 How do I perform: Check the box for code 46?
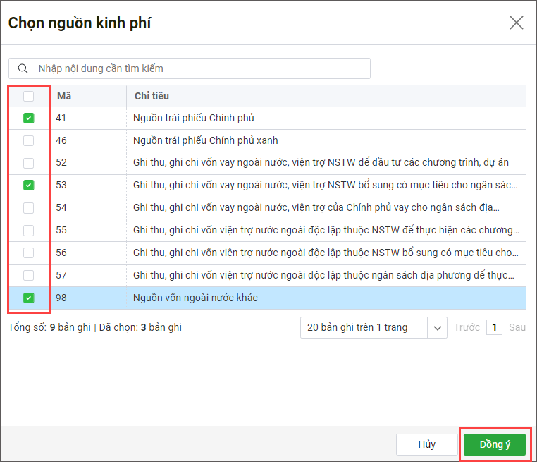[x=28, y=141]
